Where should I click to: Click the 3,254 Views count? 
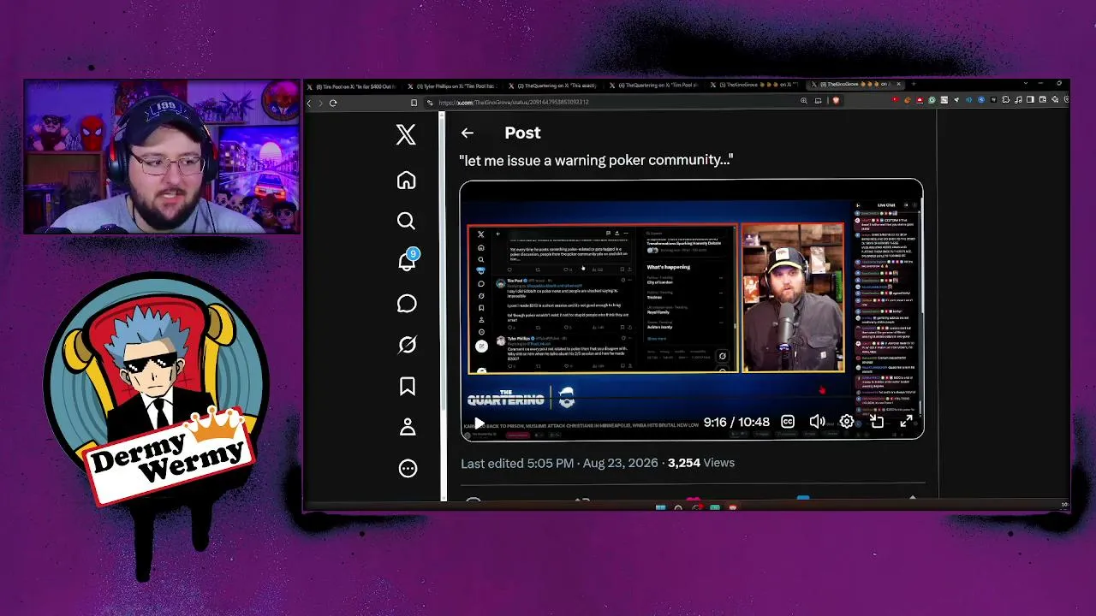click(700, 463)
